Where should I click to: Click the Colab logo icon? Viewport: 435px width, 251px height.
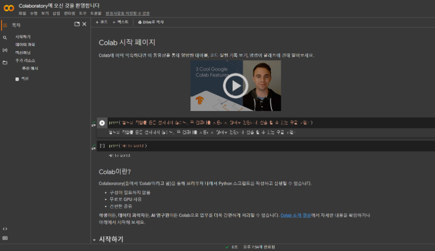click(9, 8)
